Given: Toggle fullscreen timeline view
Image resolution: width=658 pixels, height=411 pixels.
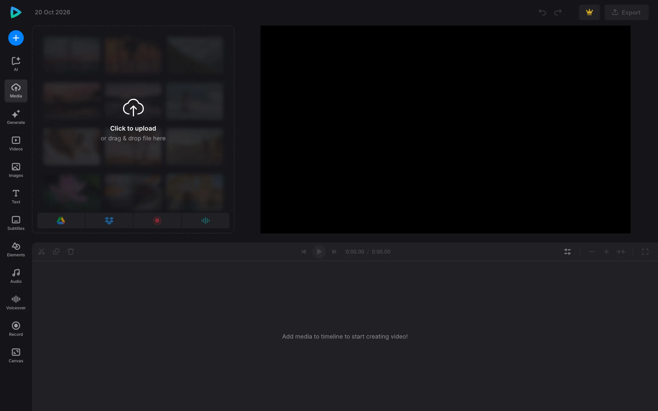Looking at the screenshot, I should pyautogui.click(x=645, y=252).
